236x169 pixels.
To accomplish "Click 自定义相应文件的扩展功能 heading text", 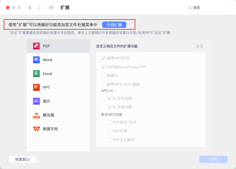I will (117, 46).
